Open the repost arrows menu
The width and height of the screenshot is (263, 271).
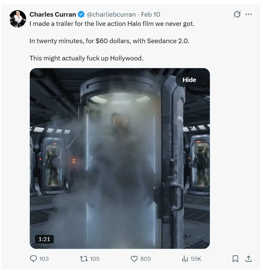pos(84,259)
